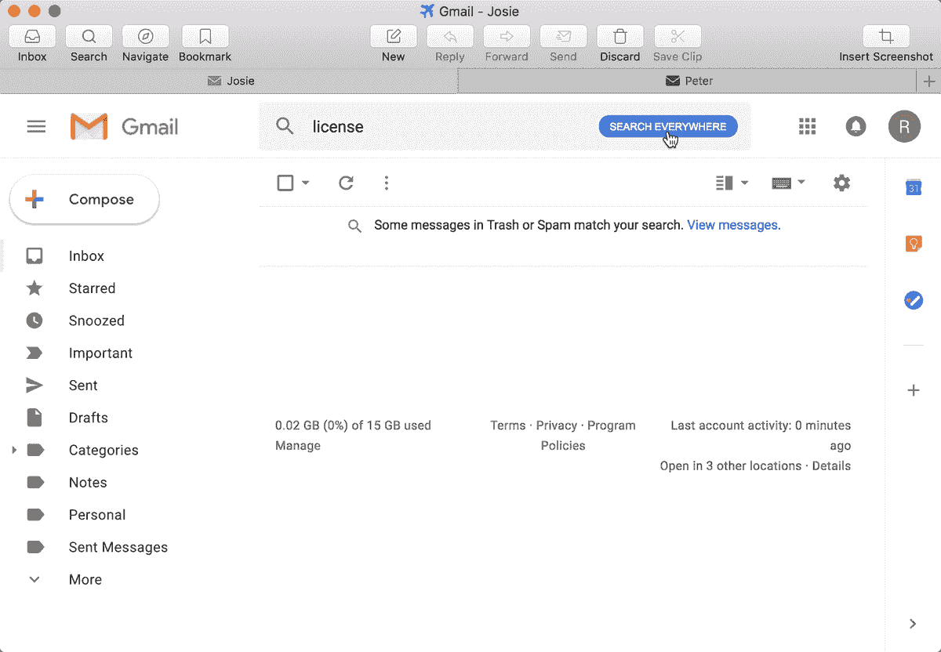Viewport: 941px width, 652px height.
Task: Click the Insert Screenshot toolbar icon
Action: [886, 36]
